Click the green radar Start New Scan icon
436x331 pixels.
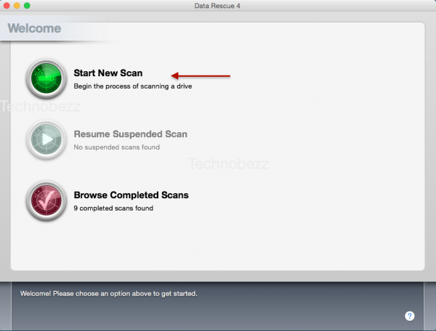(x=47, y=78)
